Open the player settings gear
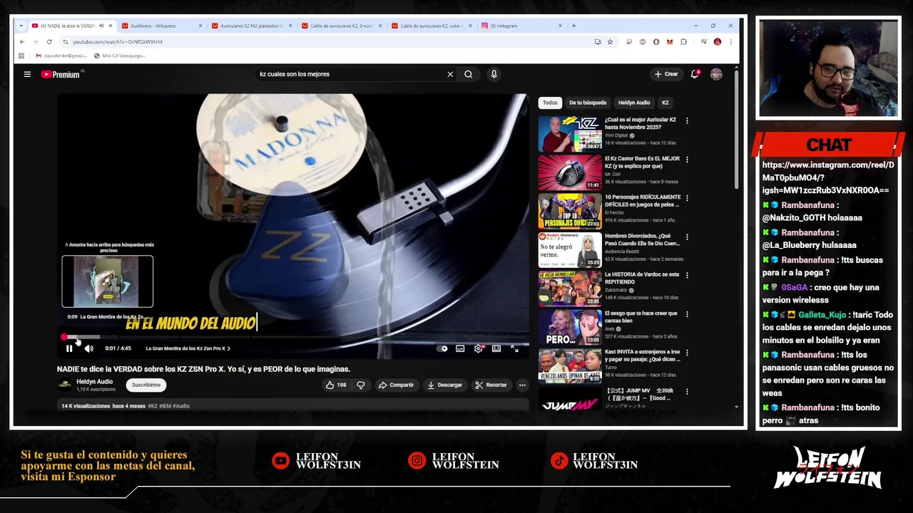913x513 pixels. point(479,348)
